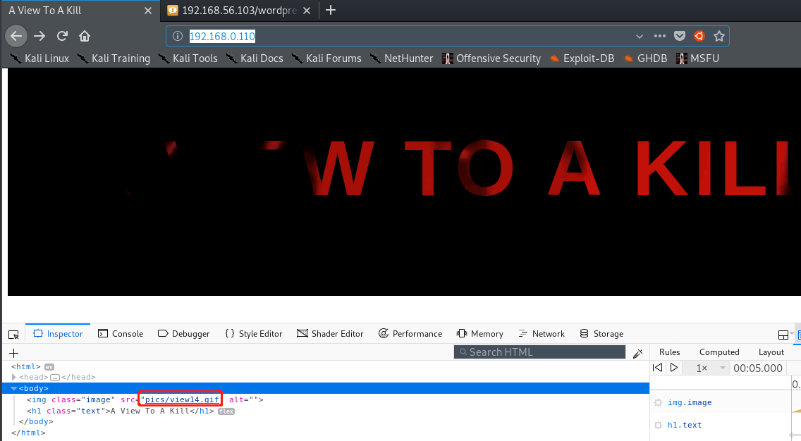Open the pics/view14.gif source link
801x441 pixels.
click(x=183, y=399)
